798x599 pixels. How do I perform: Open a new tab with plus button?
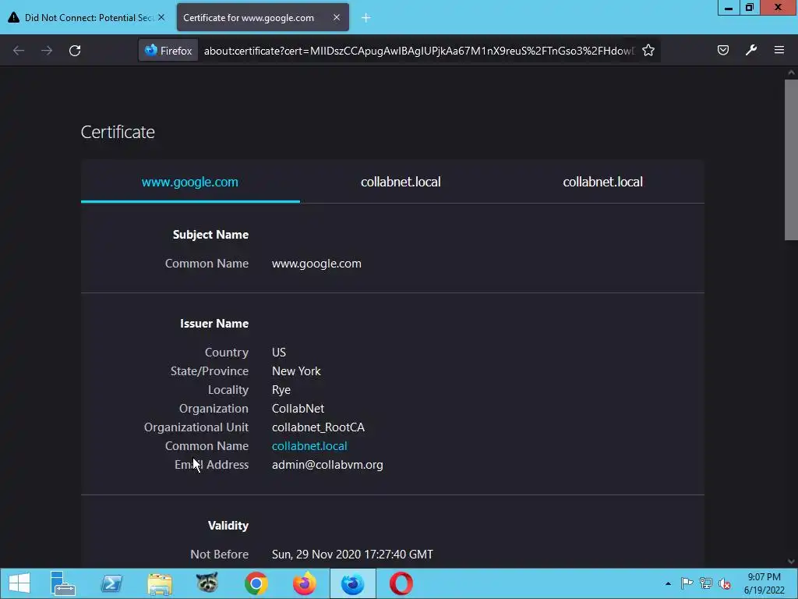coord(366,18)
